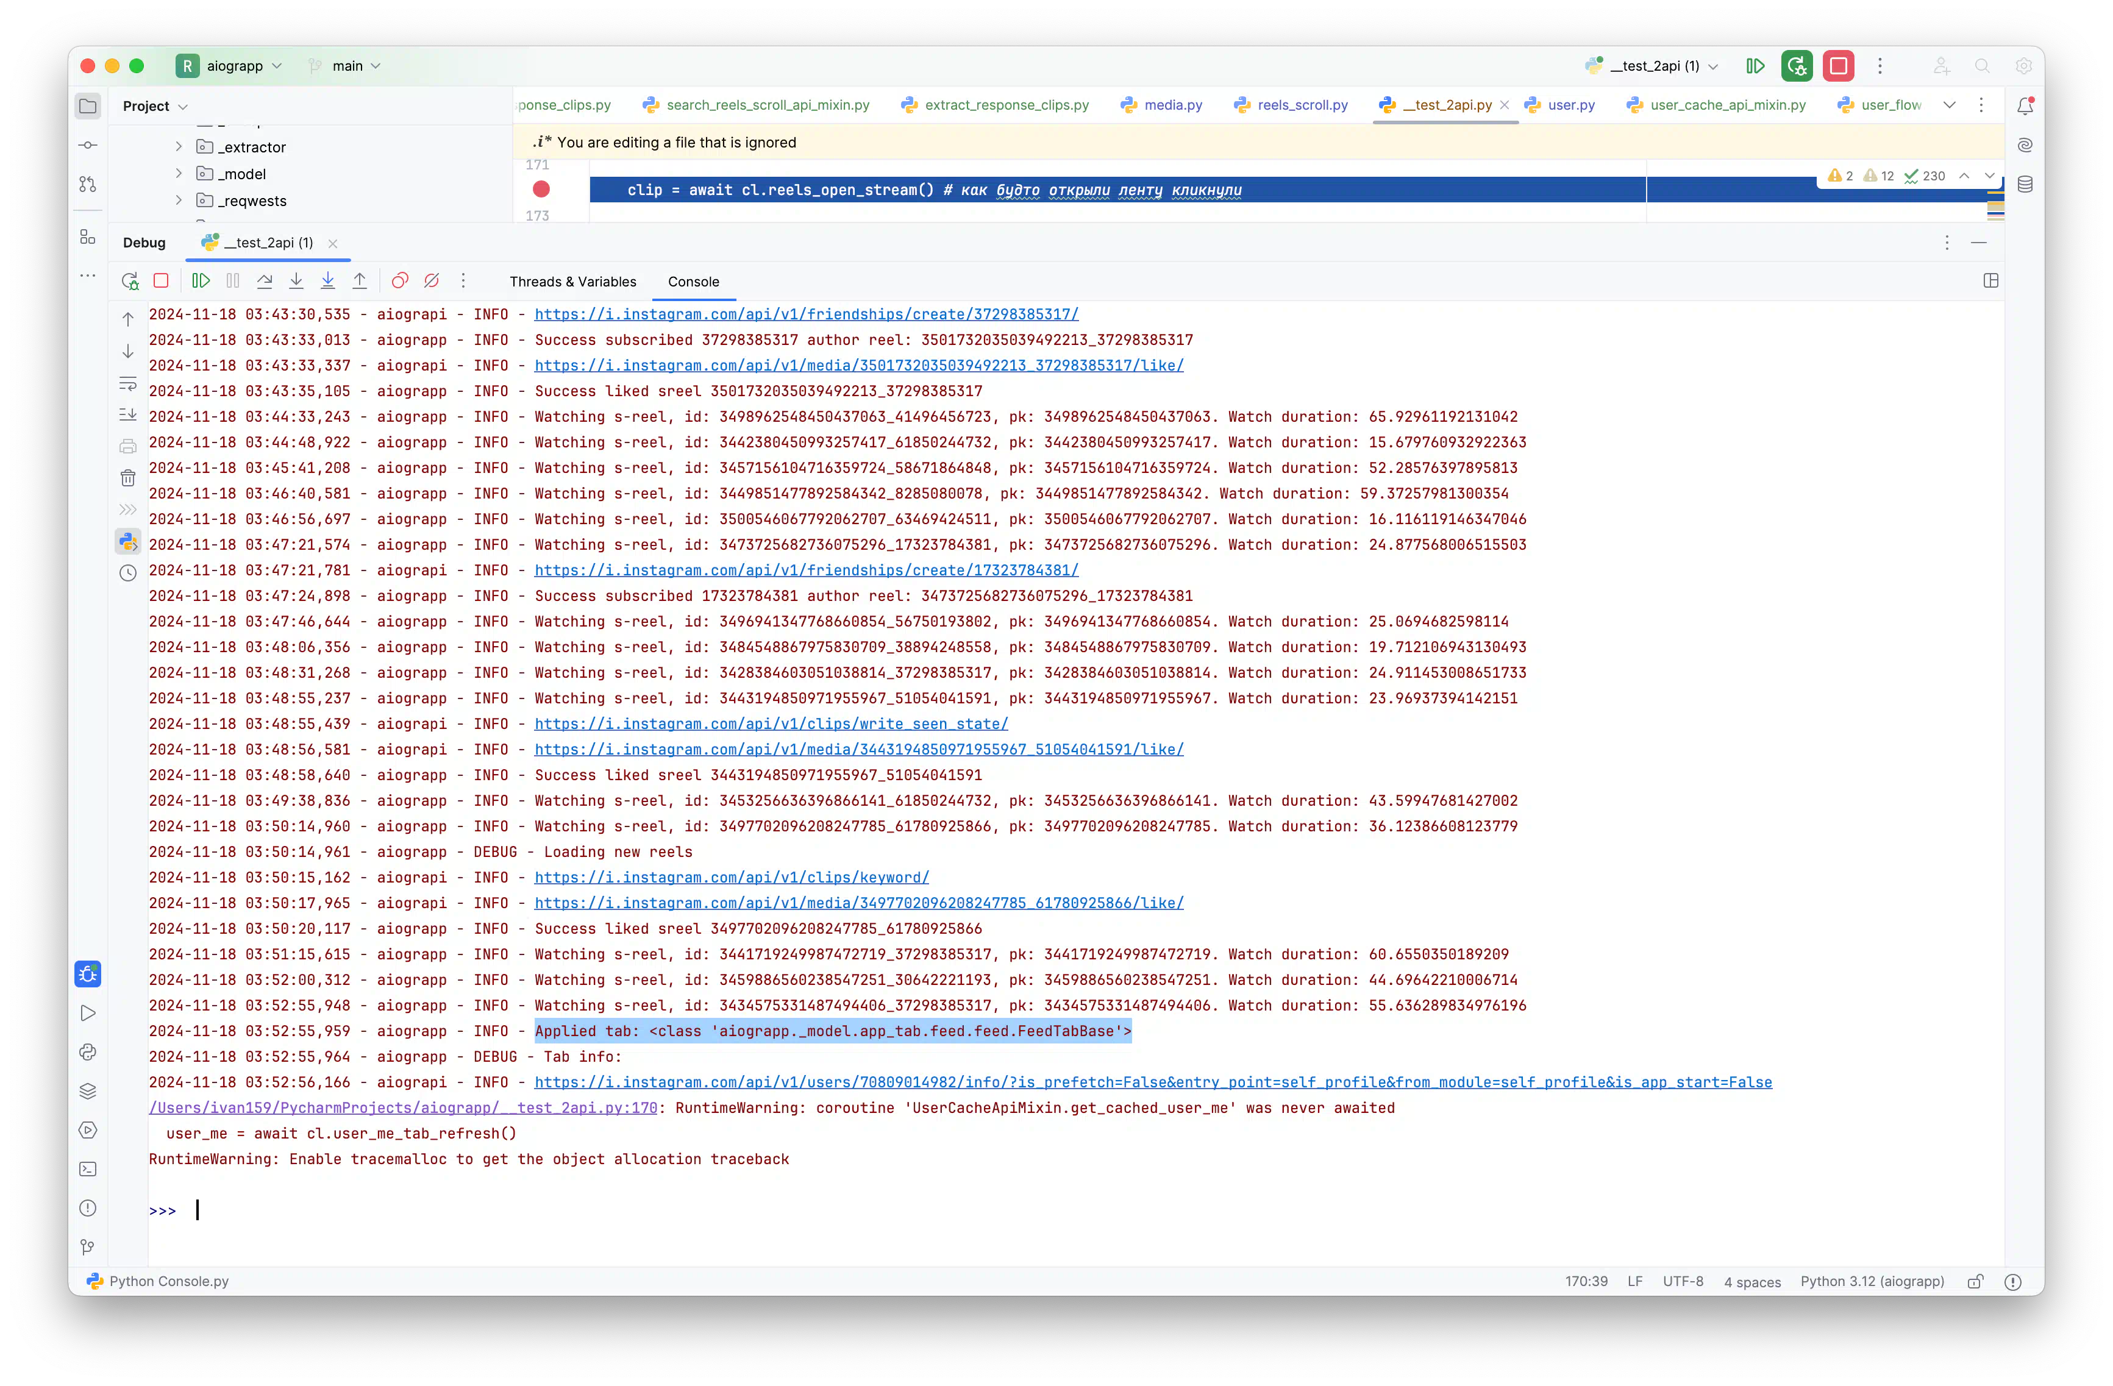Image resolution: width=2113 pixels, height=1386 pixels.
Task: Change layout settings of debug panel
Action: tap(1990, 280)
